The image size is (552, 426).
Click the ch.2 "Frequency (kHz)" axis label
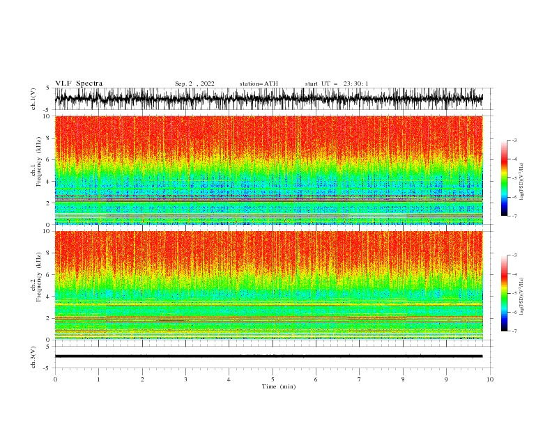39,277
